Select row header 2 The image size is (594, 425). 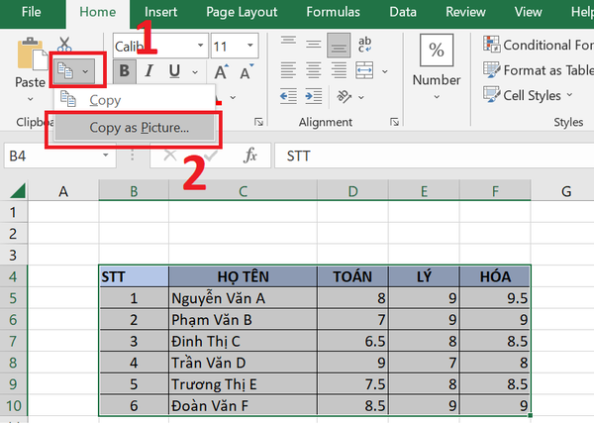pos(13,234)
